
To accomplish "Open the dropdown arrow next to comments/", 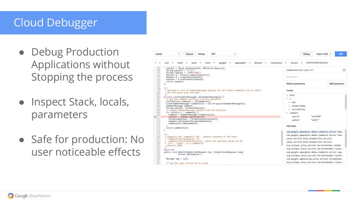I will coord(286,63).
